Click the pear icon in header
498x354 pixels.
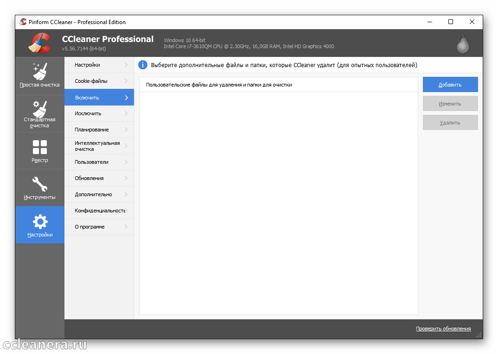pos(462,43)
